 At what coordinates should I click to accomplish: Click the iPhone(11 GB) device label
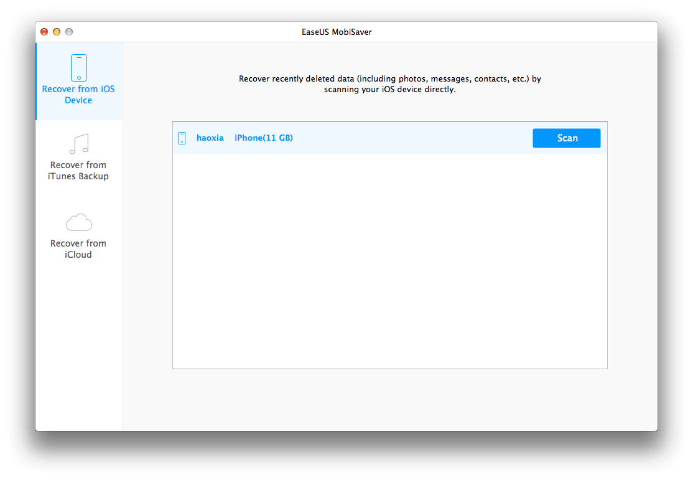[x=263, y=138]
